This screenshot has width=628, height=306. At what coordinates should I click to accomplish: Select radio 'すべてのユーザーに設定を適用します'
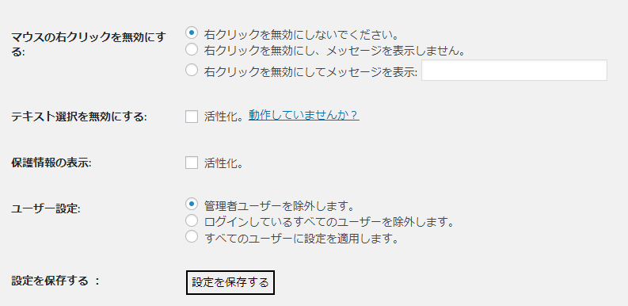[x=192, y=236]
